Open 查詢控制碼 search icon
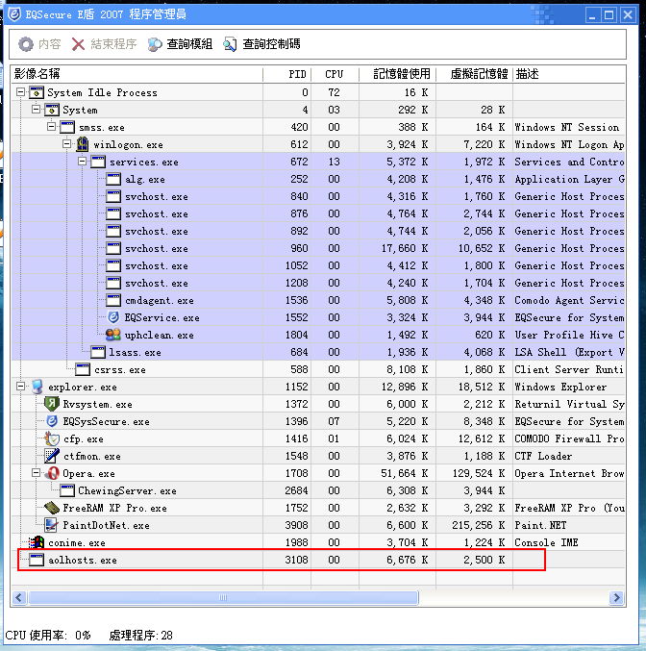Screen dimensions: 646x651 230,44
